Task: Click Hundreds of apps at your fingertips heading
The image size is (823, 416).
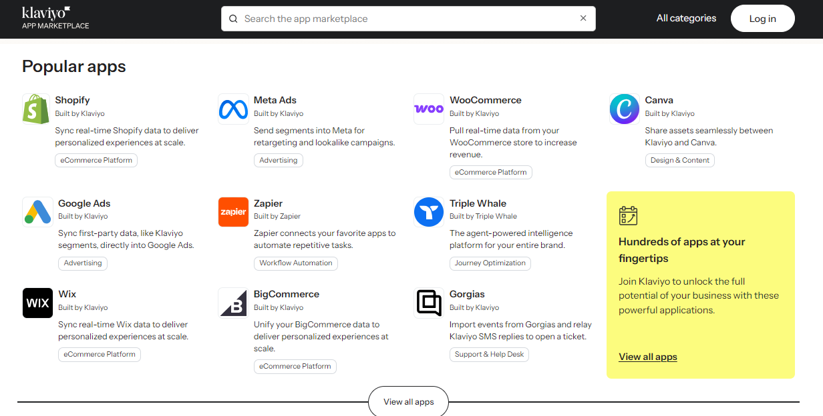Action: [x=682, y=250]
